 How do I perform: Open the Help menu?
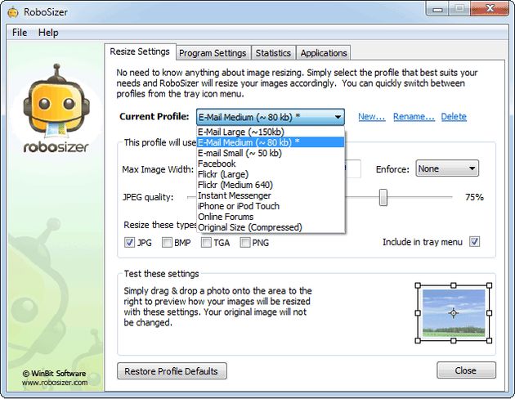48,33
